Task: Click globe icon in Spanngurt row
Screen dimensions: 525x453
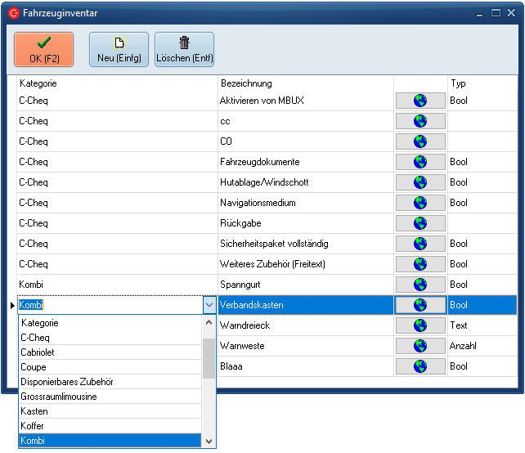Action: click(x=420, y=285)
